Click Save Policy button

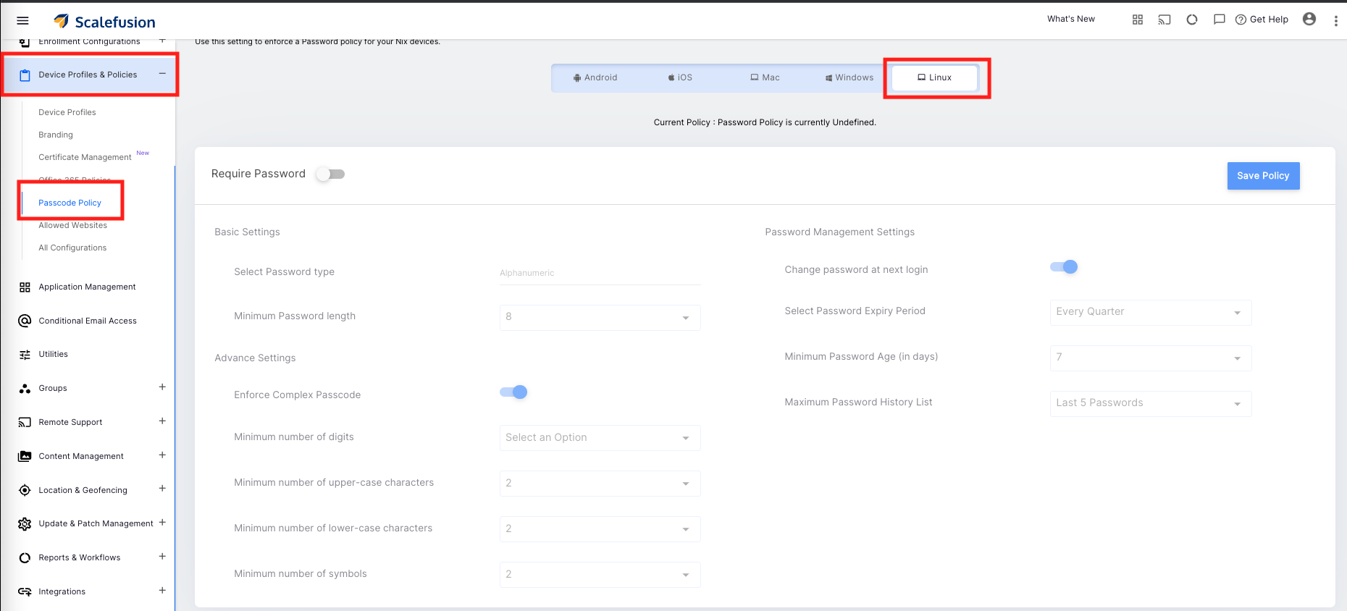(1263, 176)
